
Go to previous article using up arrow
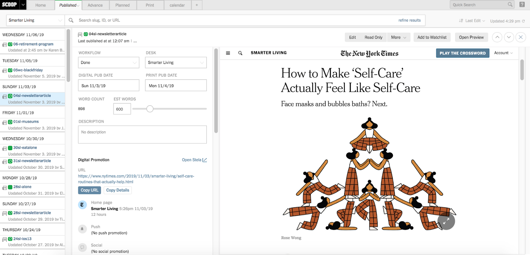(x=497, y=37)
